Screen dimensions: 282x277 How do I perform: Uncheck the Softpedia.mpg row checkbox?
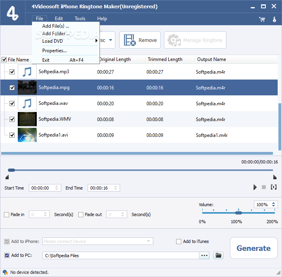(12, 88)
